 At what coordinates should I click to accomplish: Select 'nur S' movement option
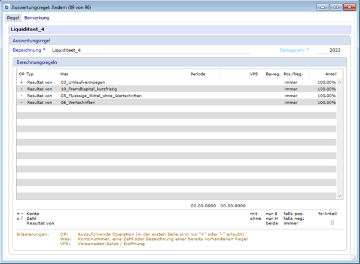coord(272,213)
